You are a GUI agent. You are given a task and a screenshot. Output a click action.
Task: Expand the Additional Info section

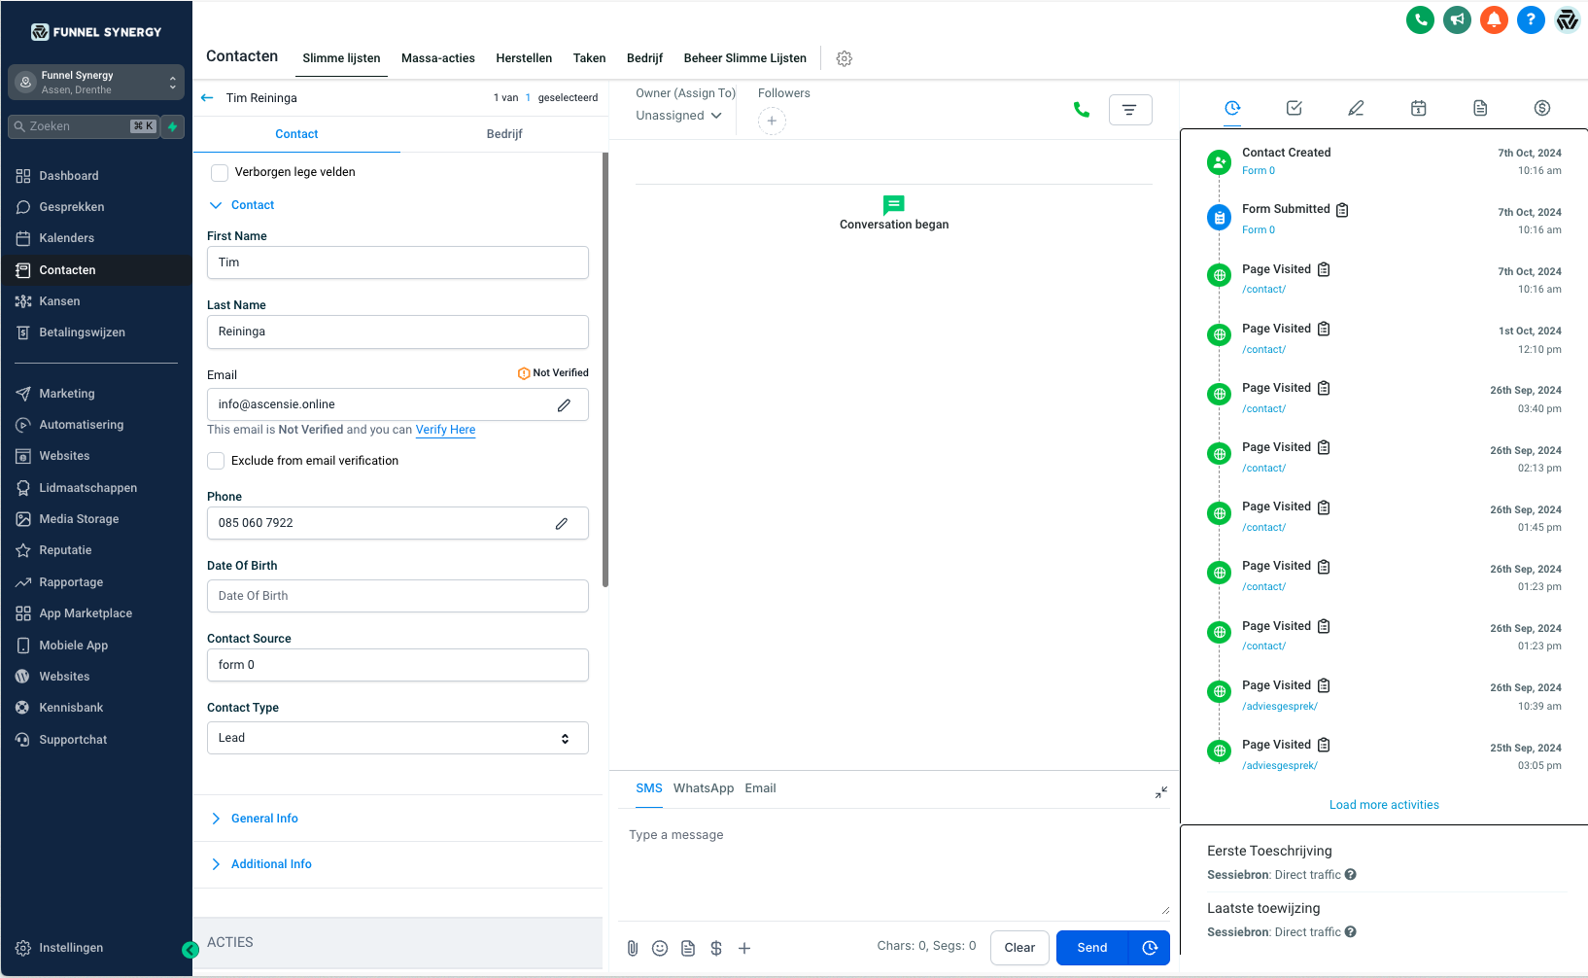(x=271, y=864)
